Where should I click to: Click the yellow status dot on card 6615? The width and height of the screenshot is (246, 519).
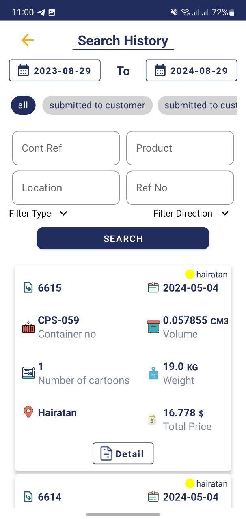[x=190, y=275]
